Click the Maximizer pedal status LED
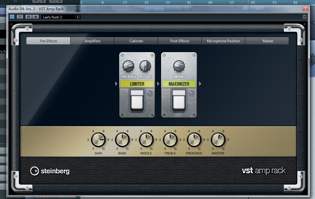Image resolution: width=315 pixels, height=199 pixels. click(x=192, y=93)
